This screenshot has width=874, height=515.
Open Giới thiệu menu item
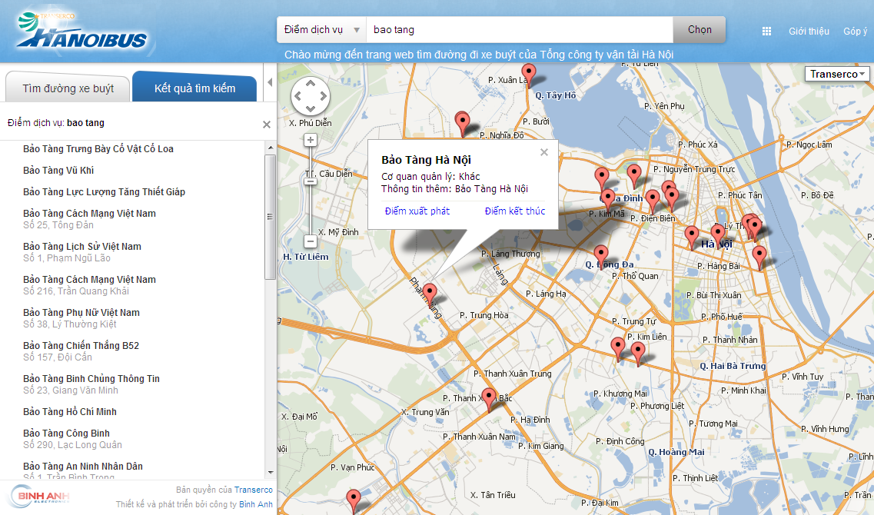point(809,32)
